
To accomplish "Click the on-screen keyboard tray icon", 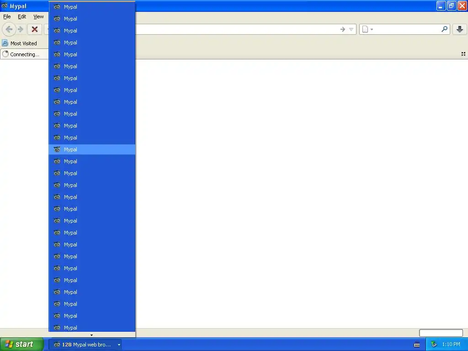I will [417, 345].
